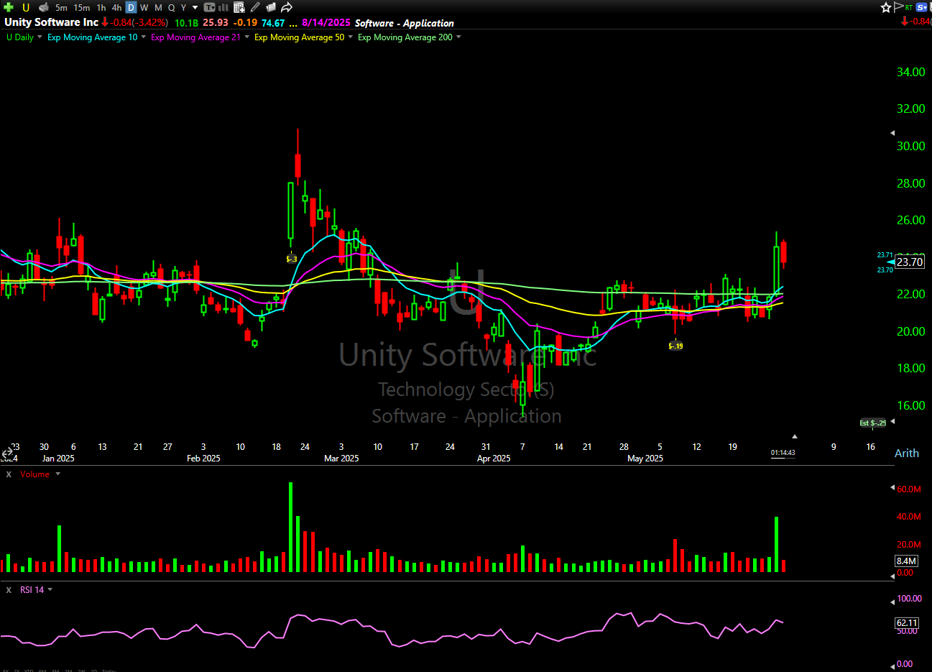
Task: Click the horizontal double-arrow icon above the Volume pane
Action: click(x=8, y=454)
